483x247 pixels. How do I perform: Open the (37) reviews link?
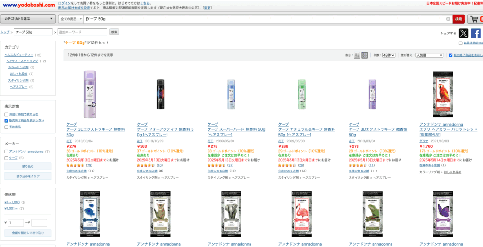[230, 166]
